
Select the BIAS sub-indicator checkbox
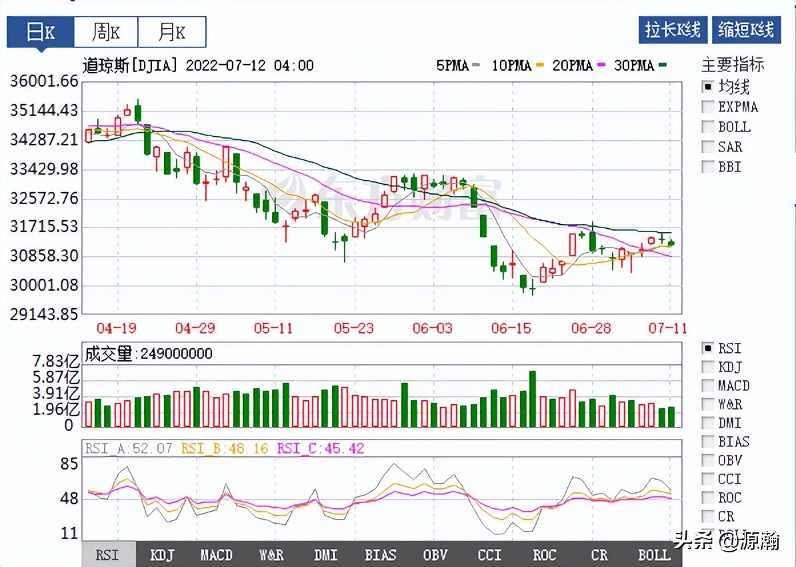(708, 442)
